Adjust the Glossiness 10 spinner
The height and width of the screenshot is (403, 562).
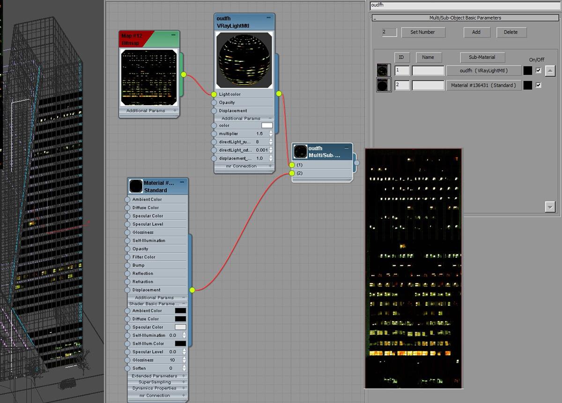click(x=185, y=360)
